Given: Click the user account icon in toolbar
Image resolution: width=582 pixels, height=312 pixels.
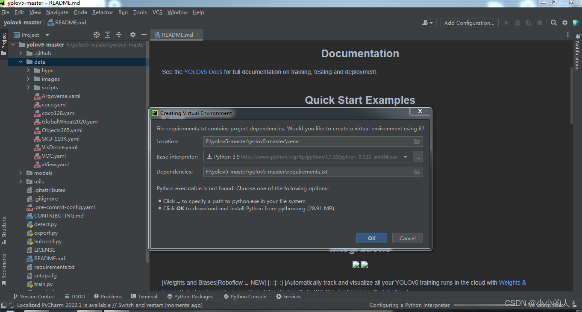Looking at the screenshot, I should [427, 23].
